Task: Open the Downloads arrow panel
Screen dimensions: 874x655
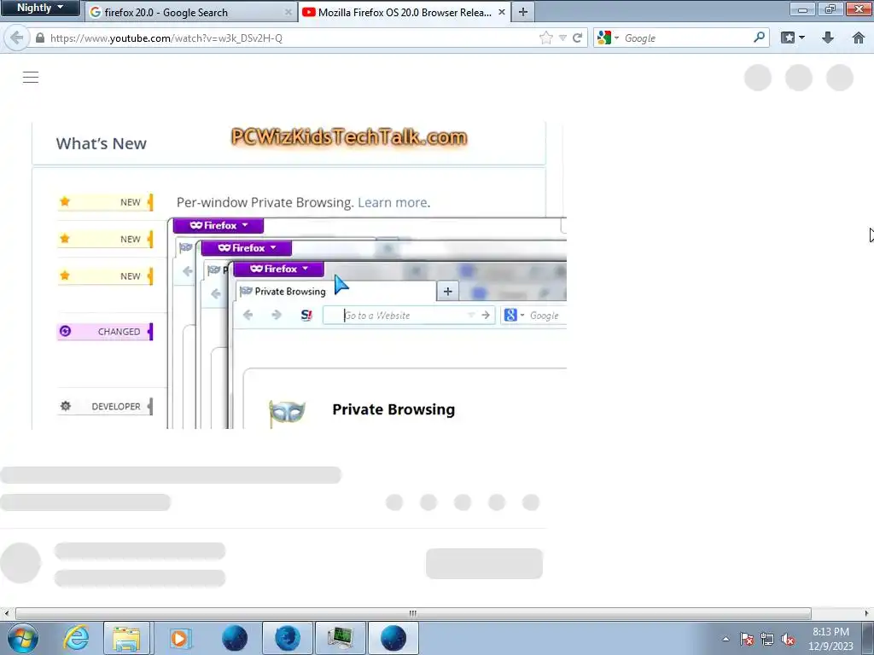Action: [828, 38]
